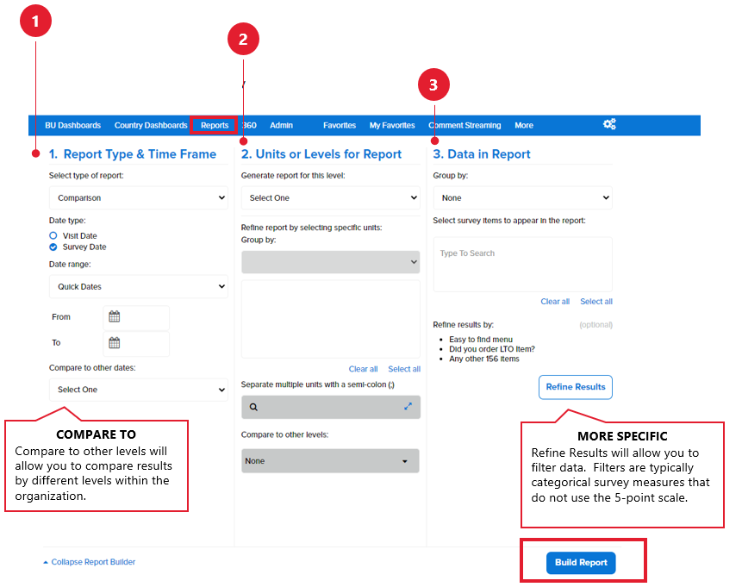Open the Compare to other dates dropdown
742x587 pixels.
138,390
